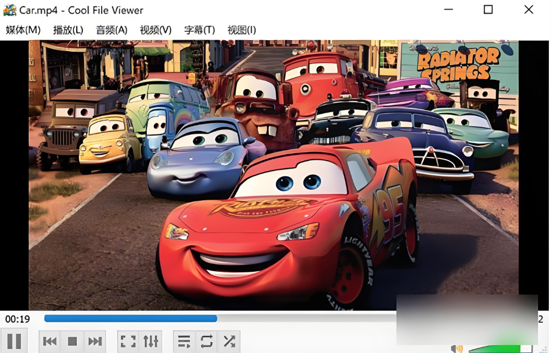The width and height of the screenshot is (551, 353).
Task: Seek along the blue progress bar
Action: coord(220,319)
